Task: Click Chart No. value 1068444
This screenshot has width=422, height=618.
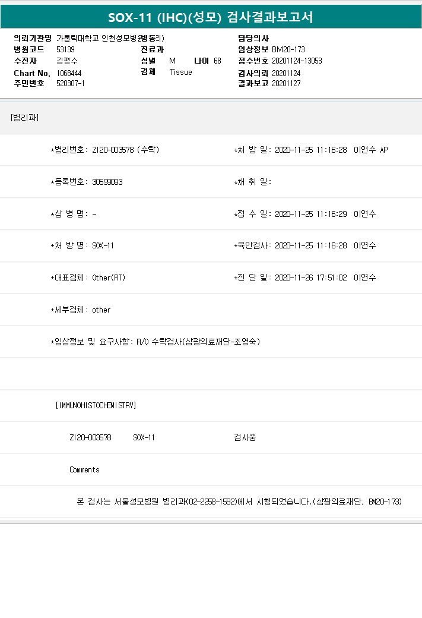Action: [69, 73]
